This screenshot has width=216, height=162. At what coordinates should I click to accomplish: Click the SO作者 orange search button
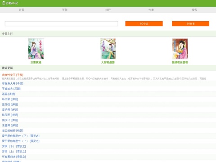click(190, 23)
